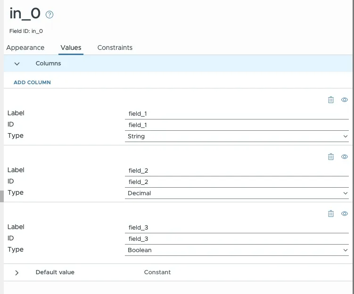Open the Type dropdown showing Boolean

pos(237,250)
